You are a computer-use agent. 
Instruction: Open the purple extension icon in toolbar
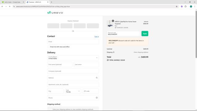pos(182,6)
